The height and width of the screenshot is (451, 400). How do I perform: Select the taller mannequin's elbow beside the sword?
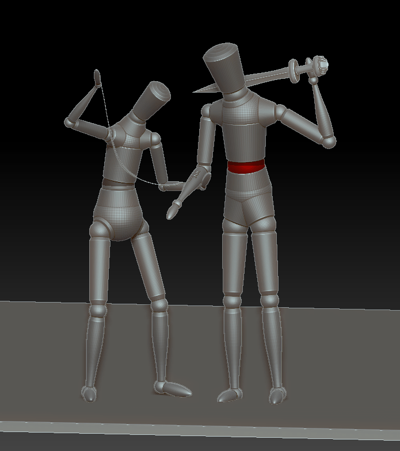pyautogui.click(x=329, y=142)
